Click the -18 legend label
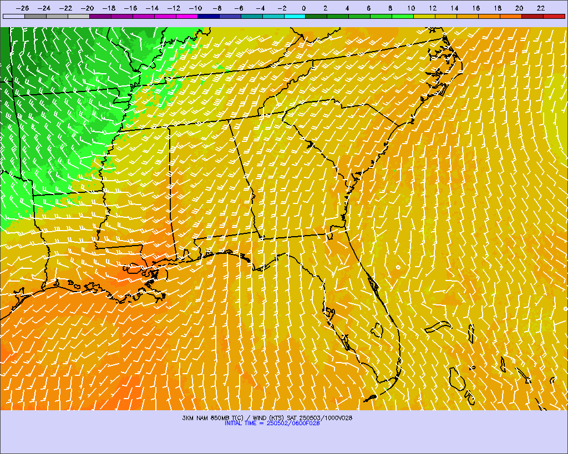Image resolution: width=568 pixels, height=454 pixels. point(109,8)
